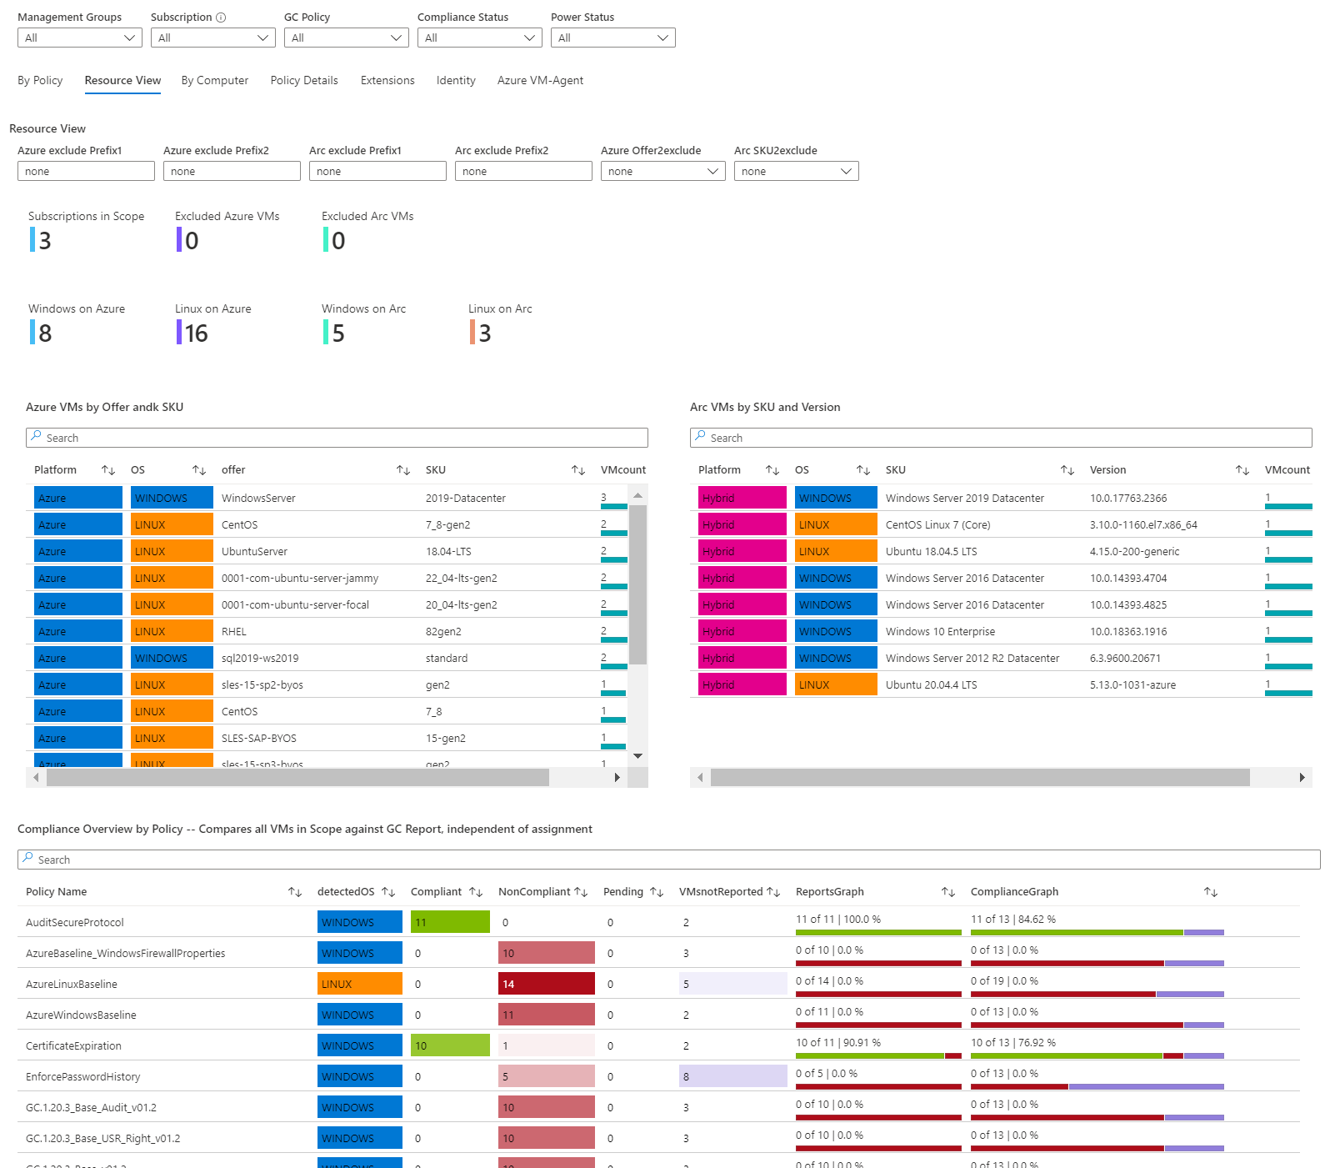This screenshot has height=1168, width=1330.
Task: Click the Subscription info icon
Action: (x=221, y=18)
